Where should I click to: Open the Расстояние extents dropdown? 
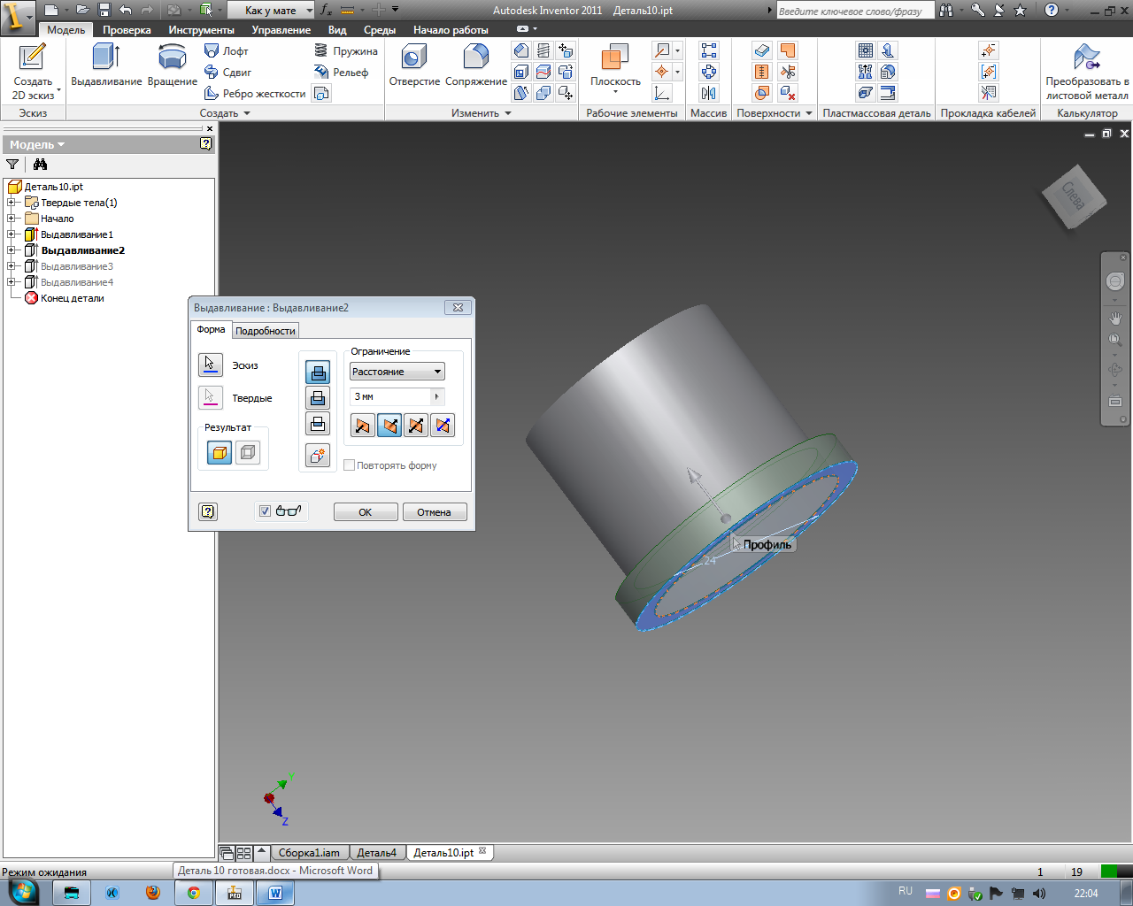coord(397,372)
